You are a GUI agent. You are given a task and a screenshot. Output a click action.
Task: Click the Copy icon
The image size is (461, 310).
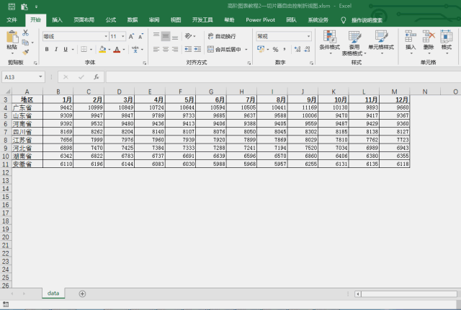tap(26, 43)
